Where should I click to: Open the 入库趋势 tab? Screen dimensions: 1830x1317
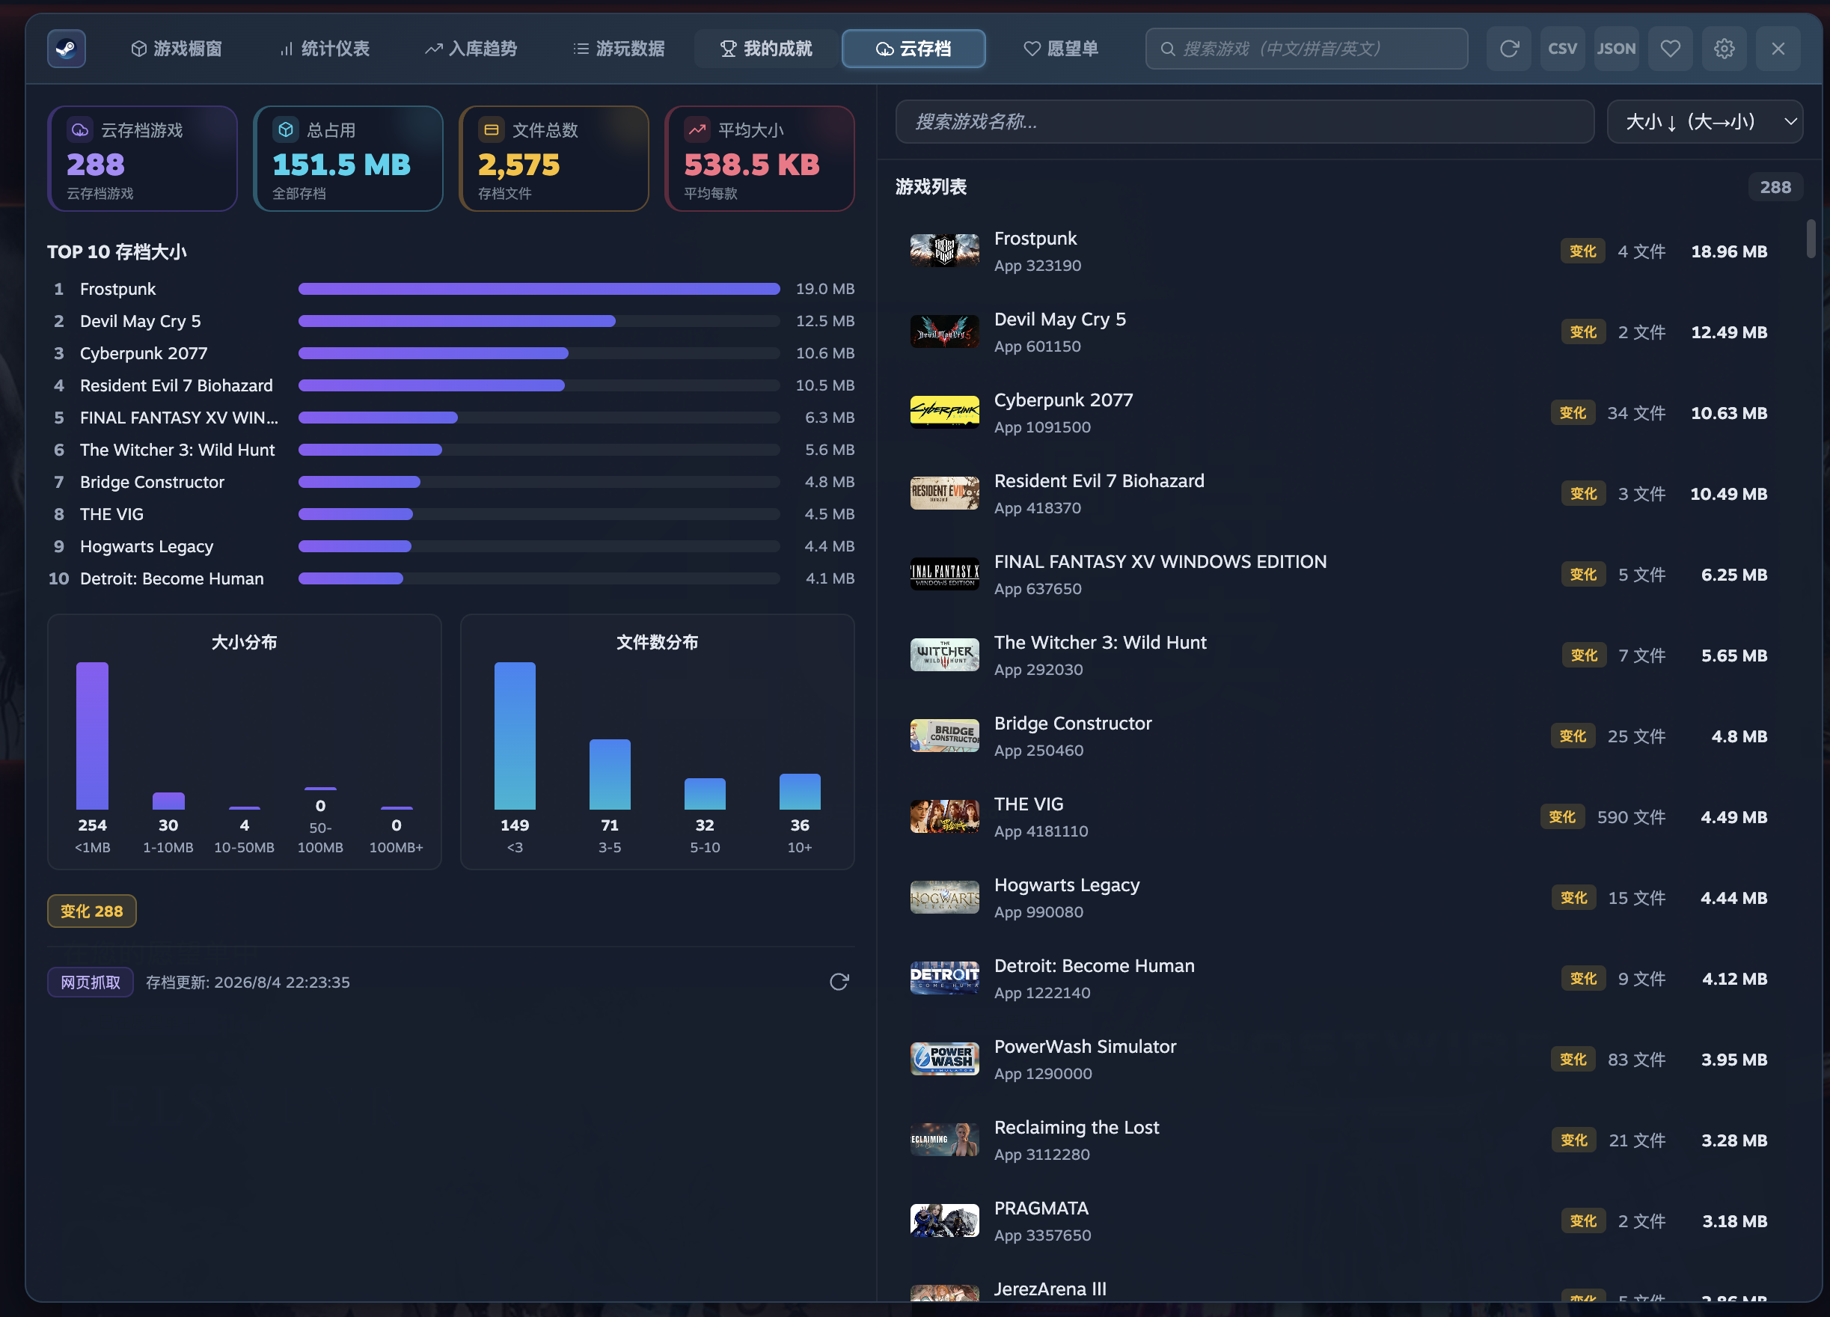471,49
